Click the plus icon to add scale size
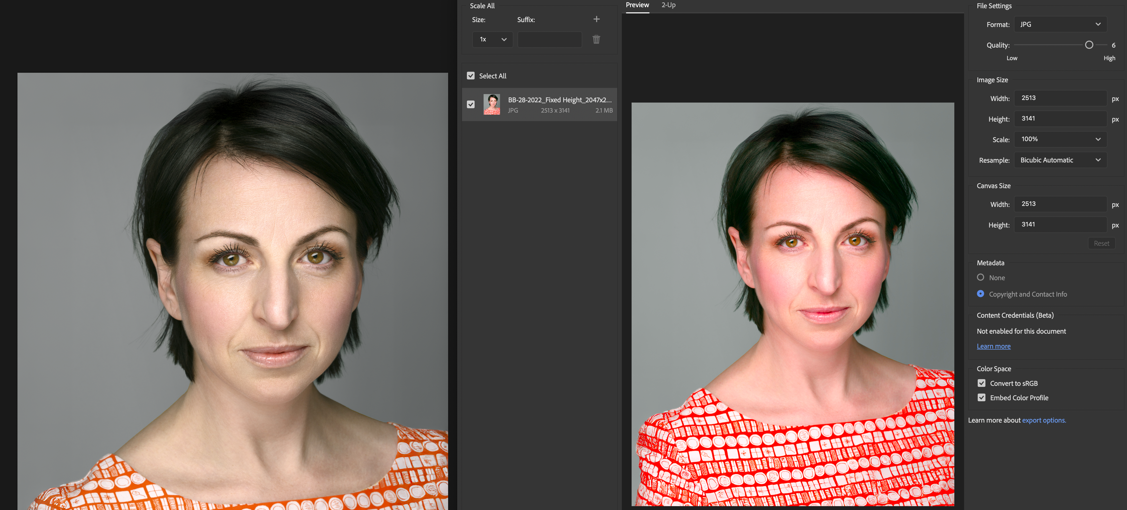 [x=596, y=19]
